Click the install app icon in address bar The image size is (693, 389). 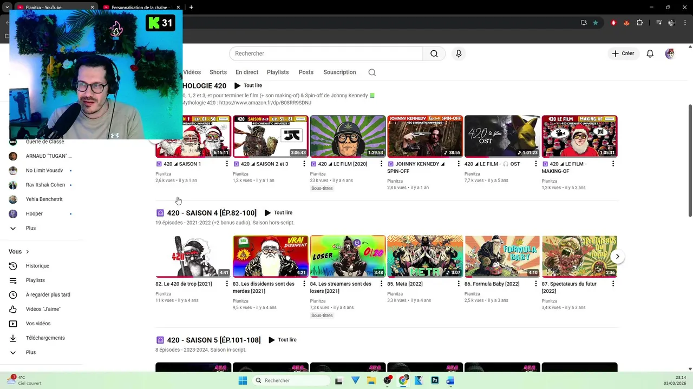pos(584,23)
